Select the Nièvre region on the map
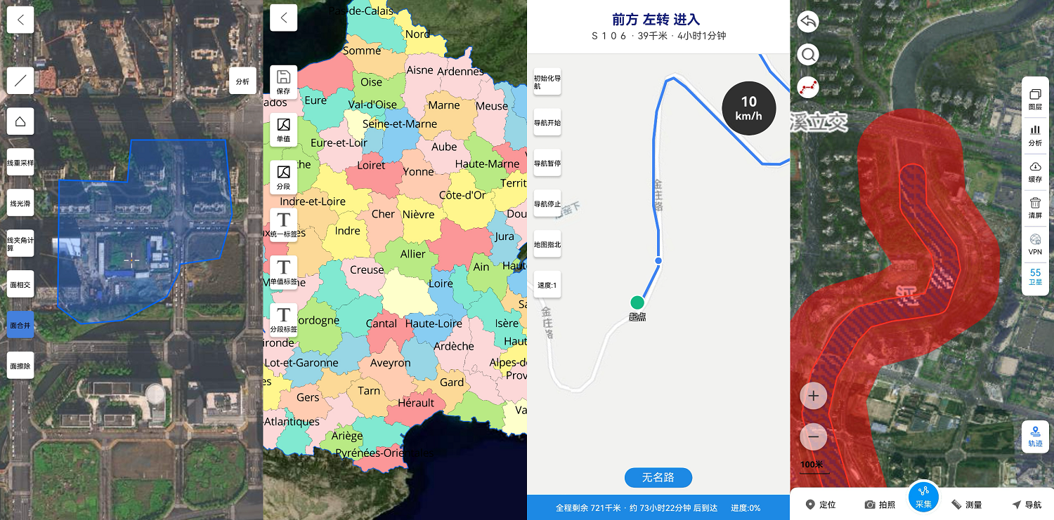1054x520 pixels. 419,214
